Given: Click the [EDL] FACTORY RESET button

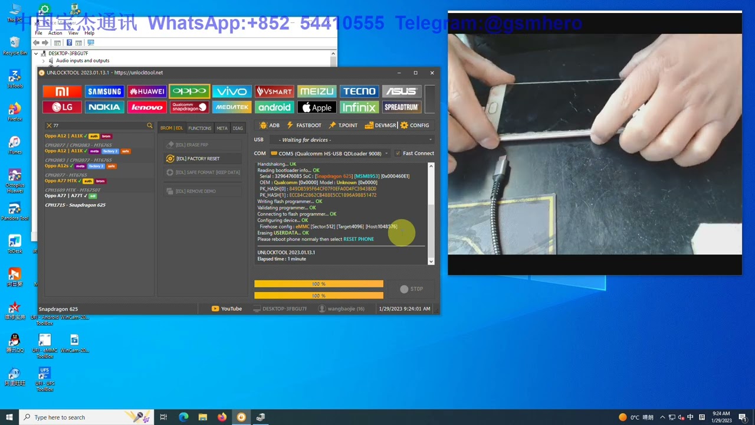Looking at the screenshot, I should [203, 159].
